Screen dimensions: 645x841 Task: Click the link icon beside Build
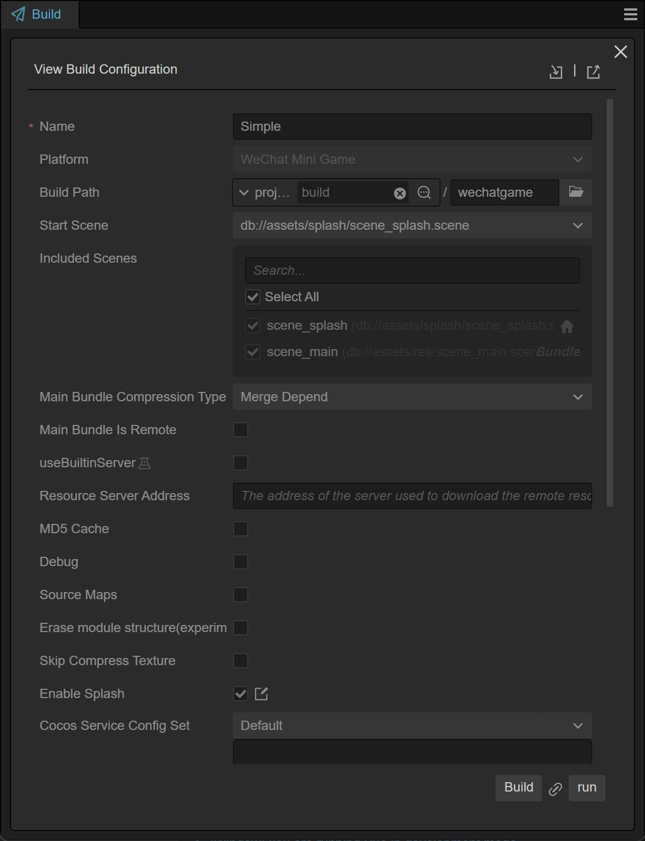(x=555, y=789)
